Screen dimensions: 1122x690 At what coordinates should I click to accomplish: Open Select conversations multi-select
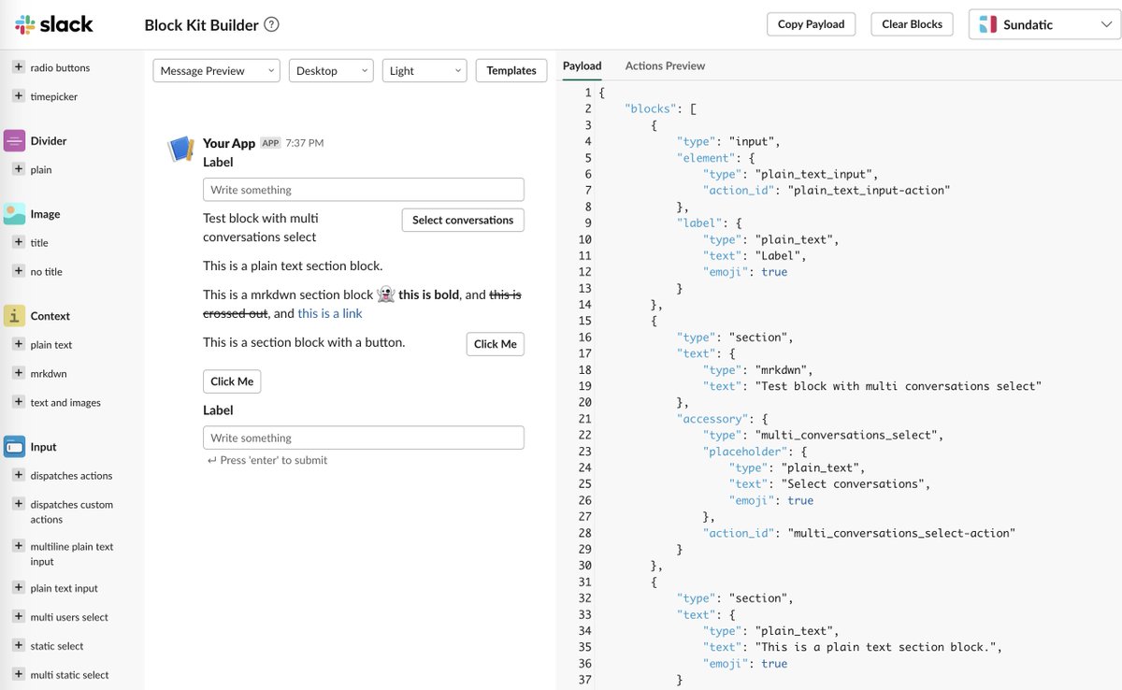[463, 220]
